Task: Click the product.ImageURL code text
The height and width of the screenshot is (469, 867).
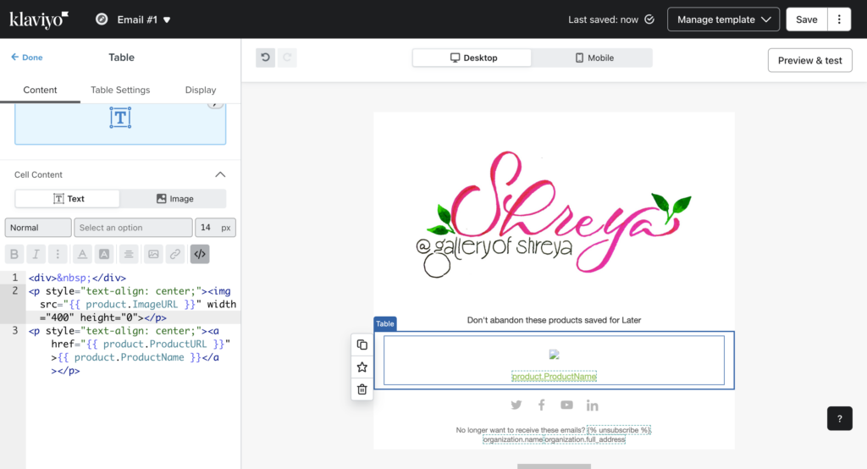Action: 132,304
